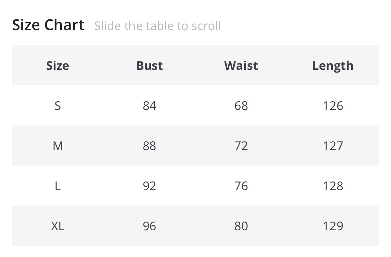Image resolution: width=391 pixels, height=257 pixels.
Task: Select the Bust column header
Action: [149, 66]
